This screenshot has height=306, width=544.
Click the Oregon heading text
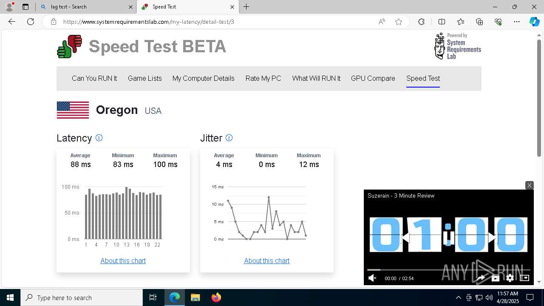(x=117, y=110)
